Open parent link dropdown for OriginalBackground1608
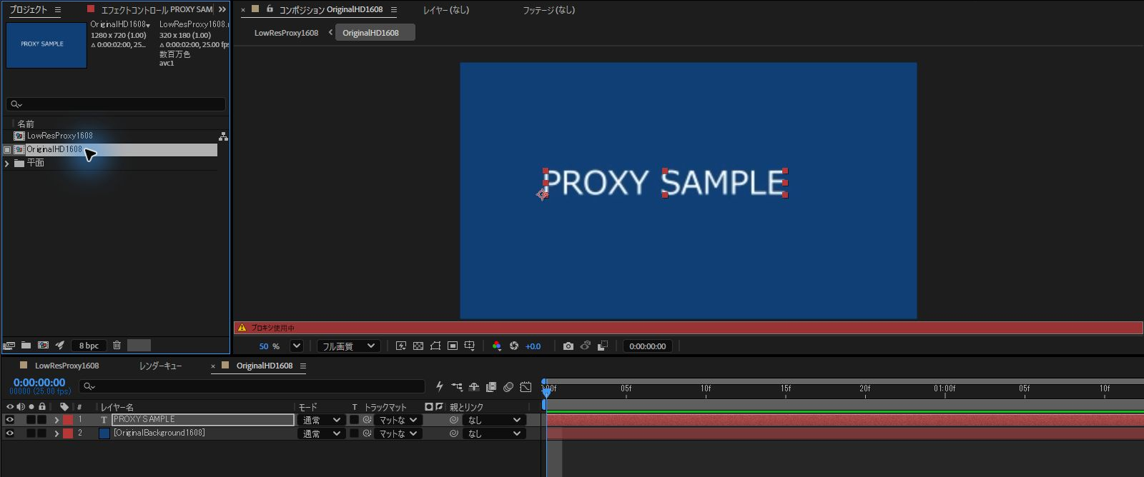Screen dimensions: 1144x477 pyautogui.click(x=495, y=433)
